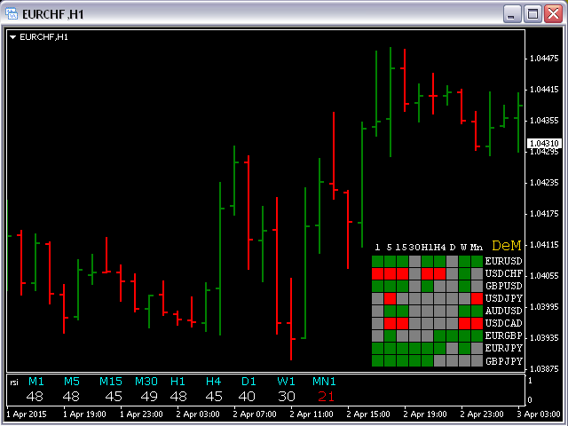The image size is (568, 426).
Task: Expand the EURCHF,H1 chart dropdown triangle
Action: tap(12, 37)
